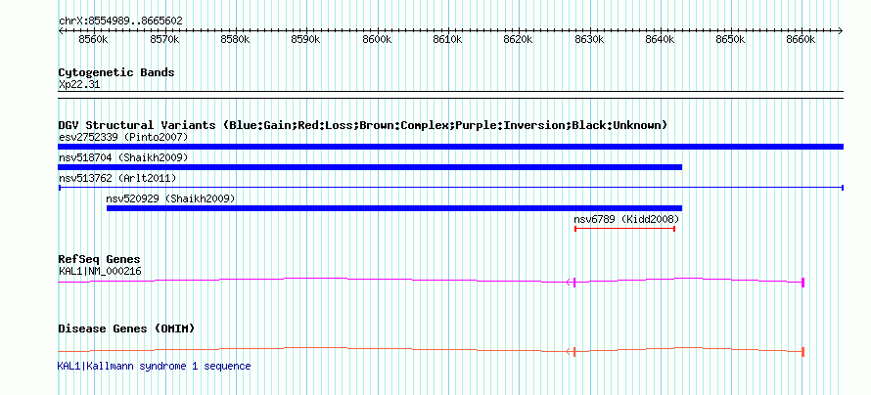Image resolution: width=871 pixels, height=395 pixels.
Task: Select the nsv520929 blue gain bar
Action: pyautogui.click(x=394, y=208)
